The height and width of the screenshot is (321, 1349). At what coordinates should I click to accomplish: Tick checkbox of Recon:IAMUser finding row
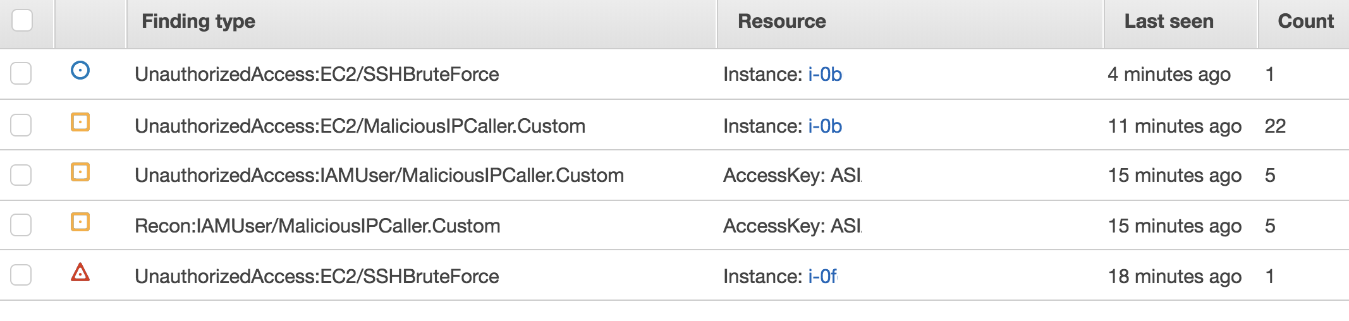[21, 225]
